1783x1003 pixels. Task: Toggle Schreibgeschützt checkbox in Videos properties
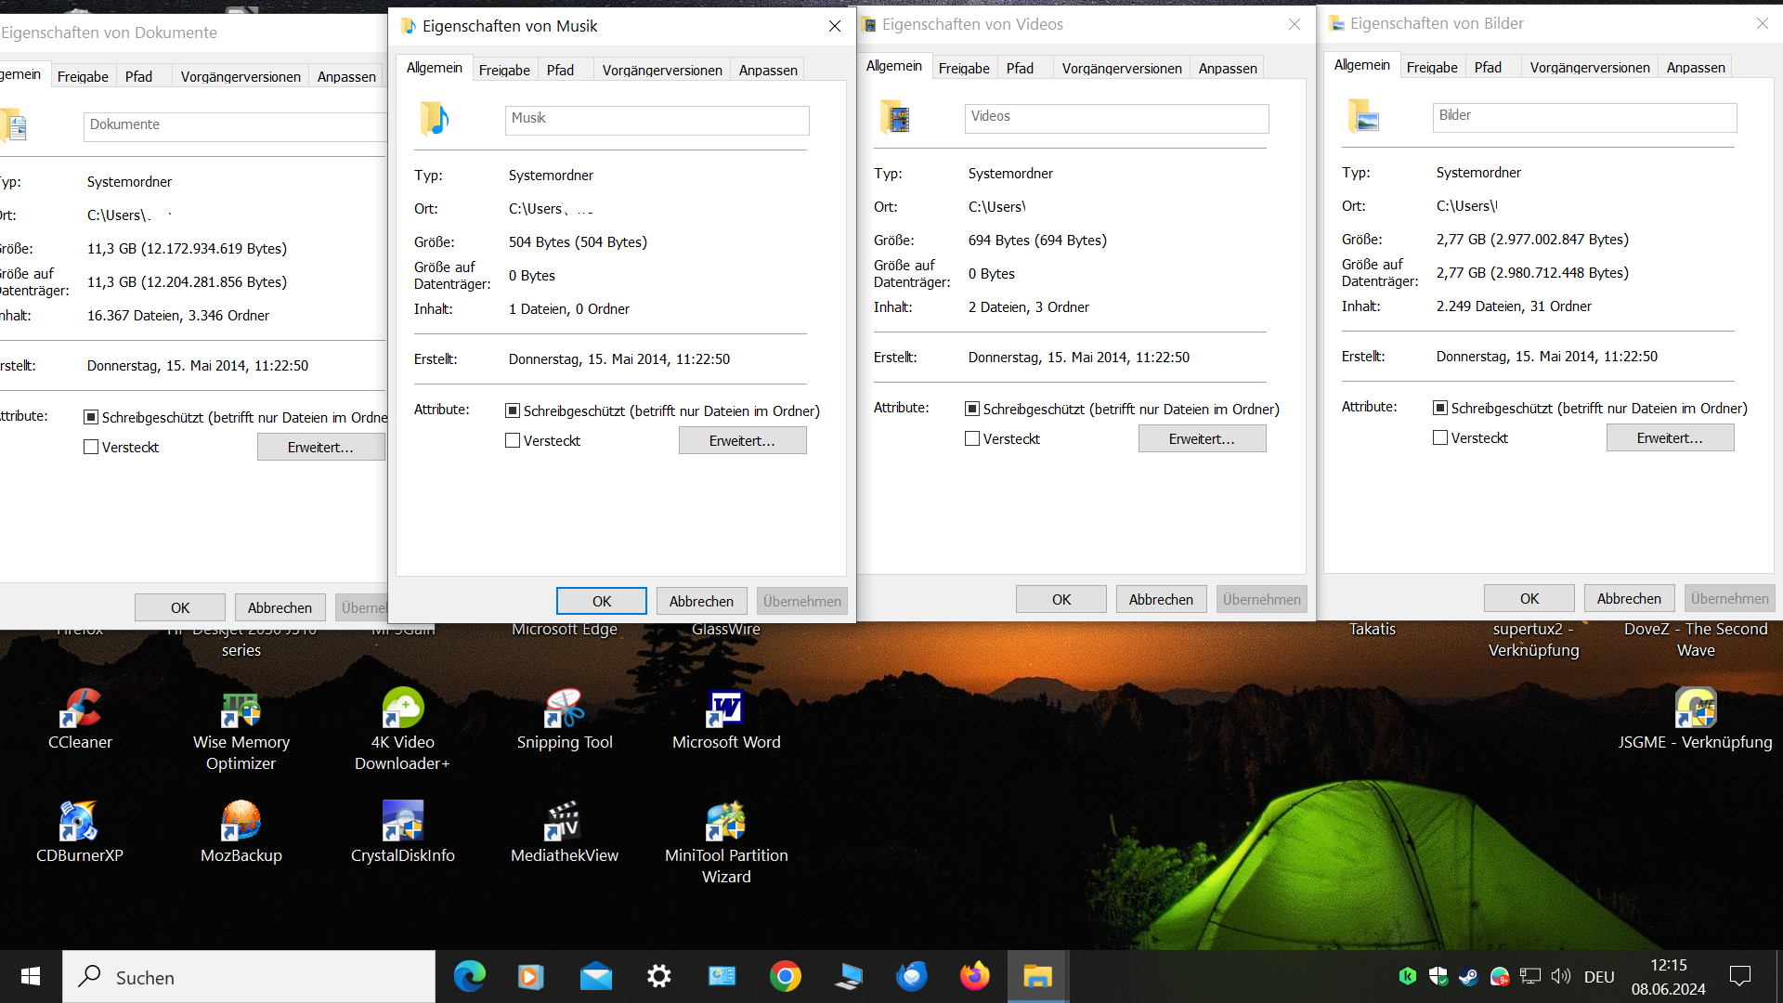[972, 410]
